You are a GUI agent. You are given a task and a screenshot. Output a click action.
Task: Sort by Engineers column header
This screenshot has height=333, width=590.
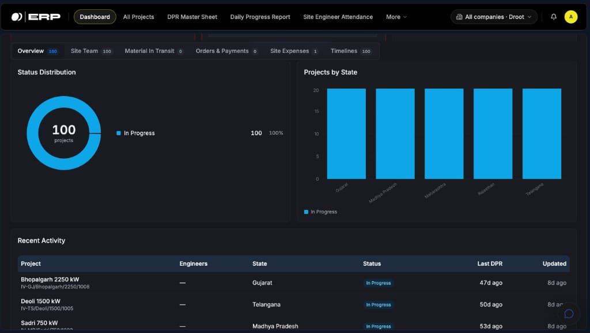click(x=194, y=263)
